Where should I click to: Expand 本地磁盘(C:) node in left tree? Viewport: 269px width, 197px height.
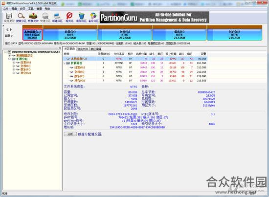click(x=10, y=55)
